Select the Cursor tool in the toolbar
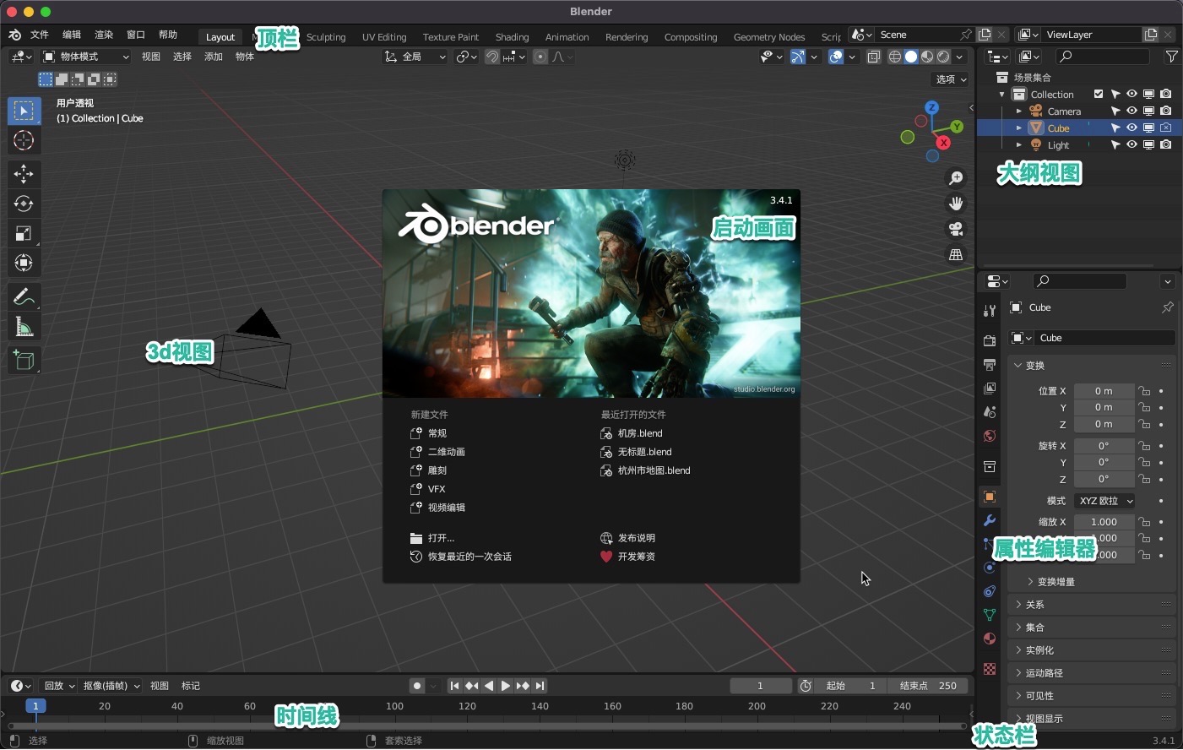This screenshot has height=750, width=1183. (24, 140)
